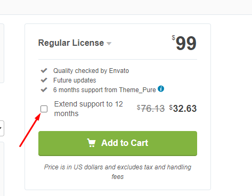Click the checkmark next to Quality checked by Envato
252x196 pixels.
tap(44, 70)
